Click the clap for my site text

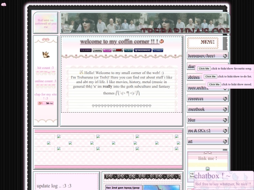tap(46, 96)
